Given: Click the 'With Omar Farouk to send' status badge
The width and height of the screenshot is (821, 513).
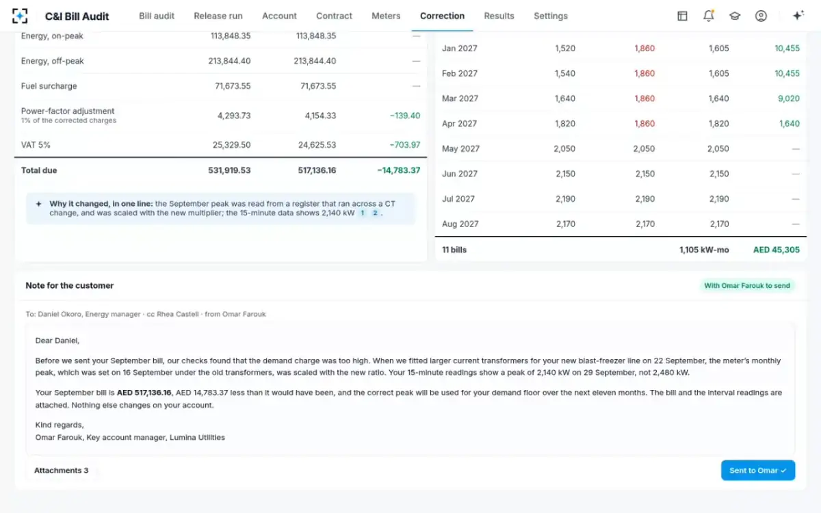Looking at the screenshot, I should point(747,286).
